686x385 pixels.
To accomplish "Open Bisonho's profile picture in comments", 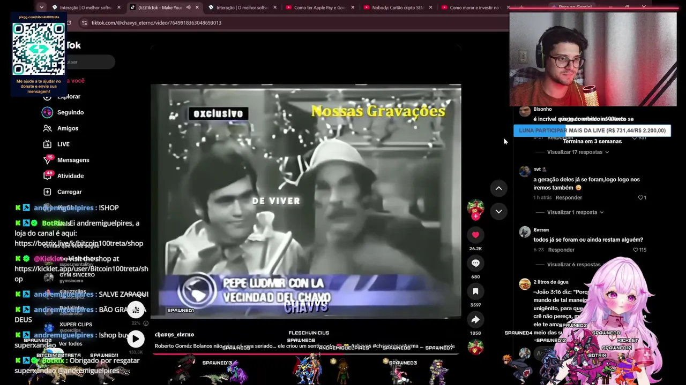I will 525,111.
